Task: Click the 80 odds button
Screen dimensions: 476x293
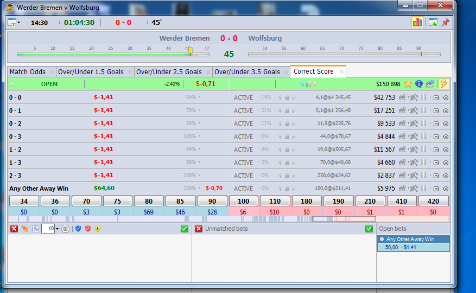Action: point(149,201)
